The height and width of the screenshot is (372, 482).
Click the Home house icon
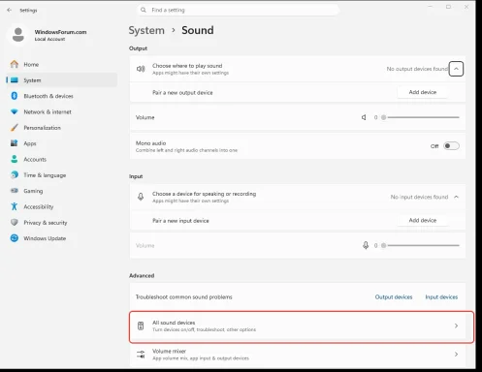pyautogui.click(x=15, y=64)
